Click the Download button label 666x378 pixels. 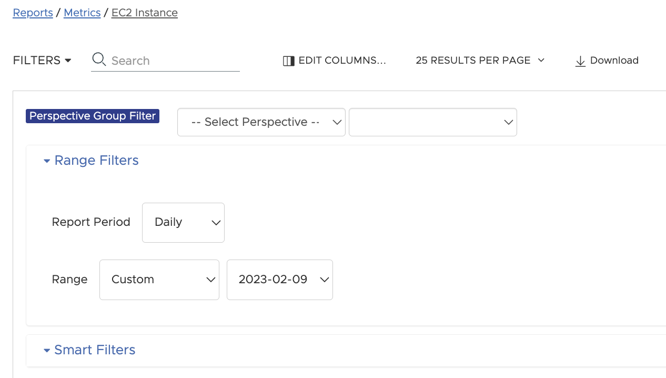pos(614,61)
